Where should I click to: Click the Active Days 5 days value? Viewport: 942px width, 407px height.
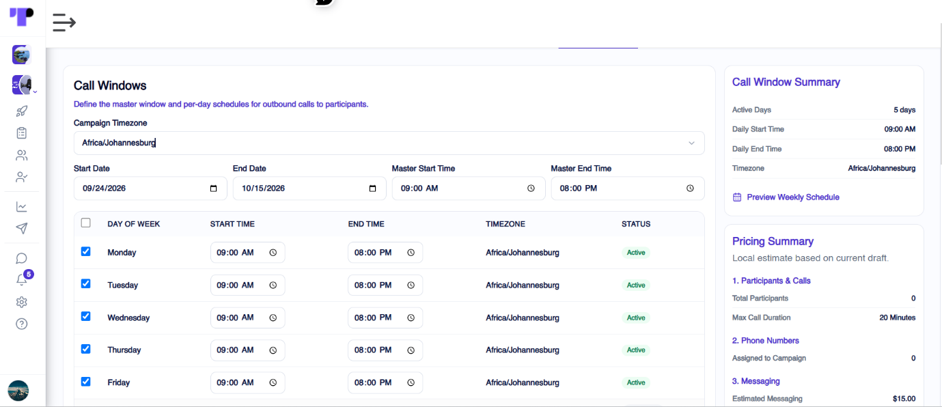(904, 110)
